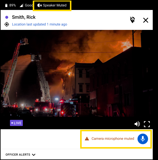The height and width of the screenshot is (160, 158).
Task: Click the signal strength icon
Action: (21, 5)
